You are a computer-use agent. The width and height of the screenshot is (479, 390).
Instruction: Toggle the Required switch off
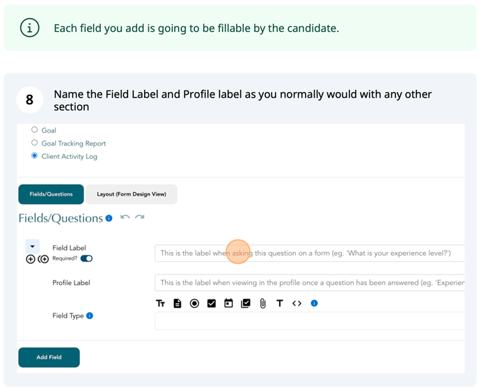pyautogui.click(x=86, y=258)
